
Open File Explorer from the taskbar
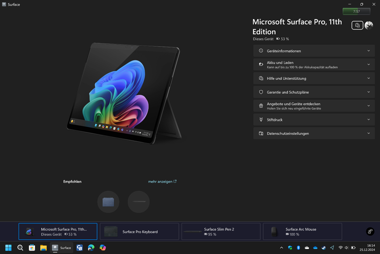(44, 248)
